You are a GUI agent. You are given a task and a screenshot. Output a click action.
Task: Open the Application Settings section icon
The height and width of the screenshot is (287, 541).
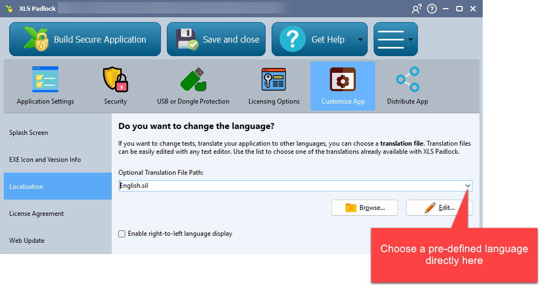45,80
